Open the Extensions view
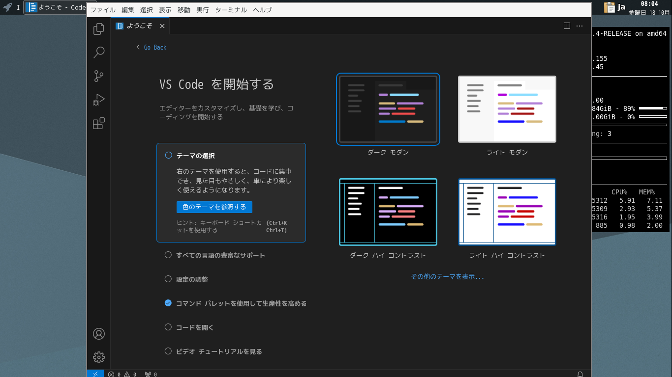This screenshot has height=377, width=672. pos(99,123)
